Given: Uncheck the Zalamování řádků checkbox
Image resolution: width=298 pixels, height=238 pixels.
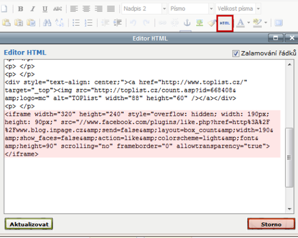Looking at the screenshot, I should (236, 53).
